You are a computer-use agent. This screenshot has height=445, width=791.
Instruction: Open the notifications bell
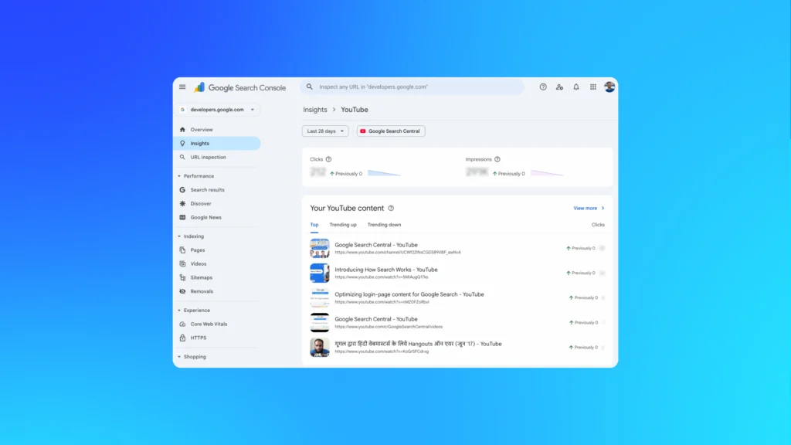coord(576,87)
